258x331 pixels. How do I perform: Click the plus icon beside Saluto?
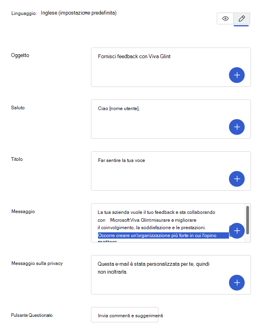click(237, 127)
